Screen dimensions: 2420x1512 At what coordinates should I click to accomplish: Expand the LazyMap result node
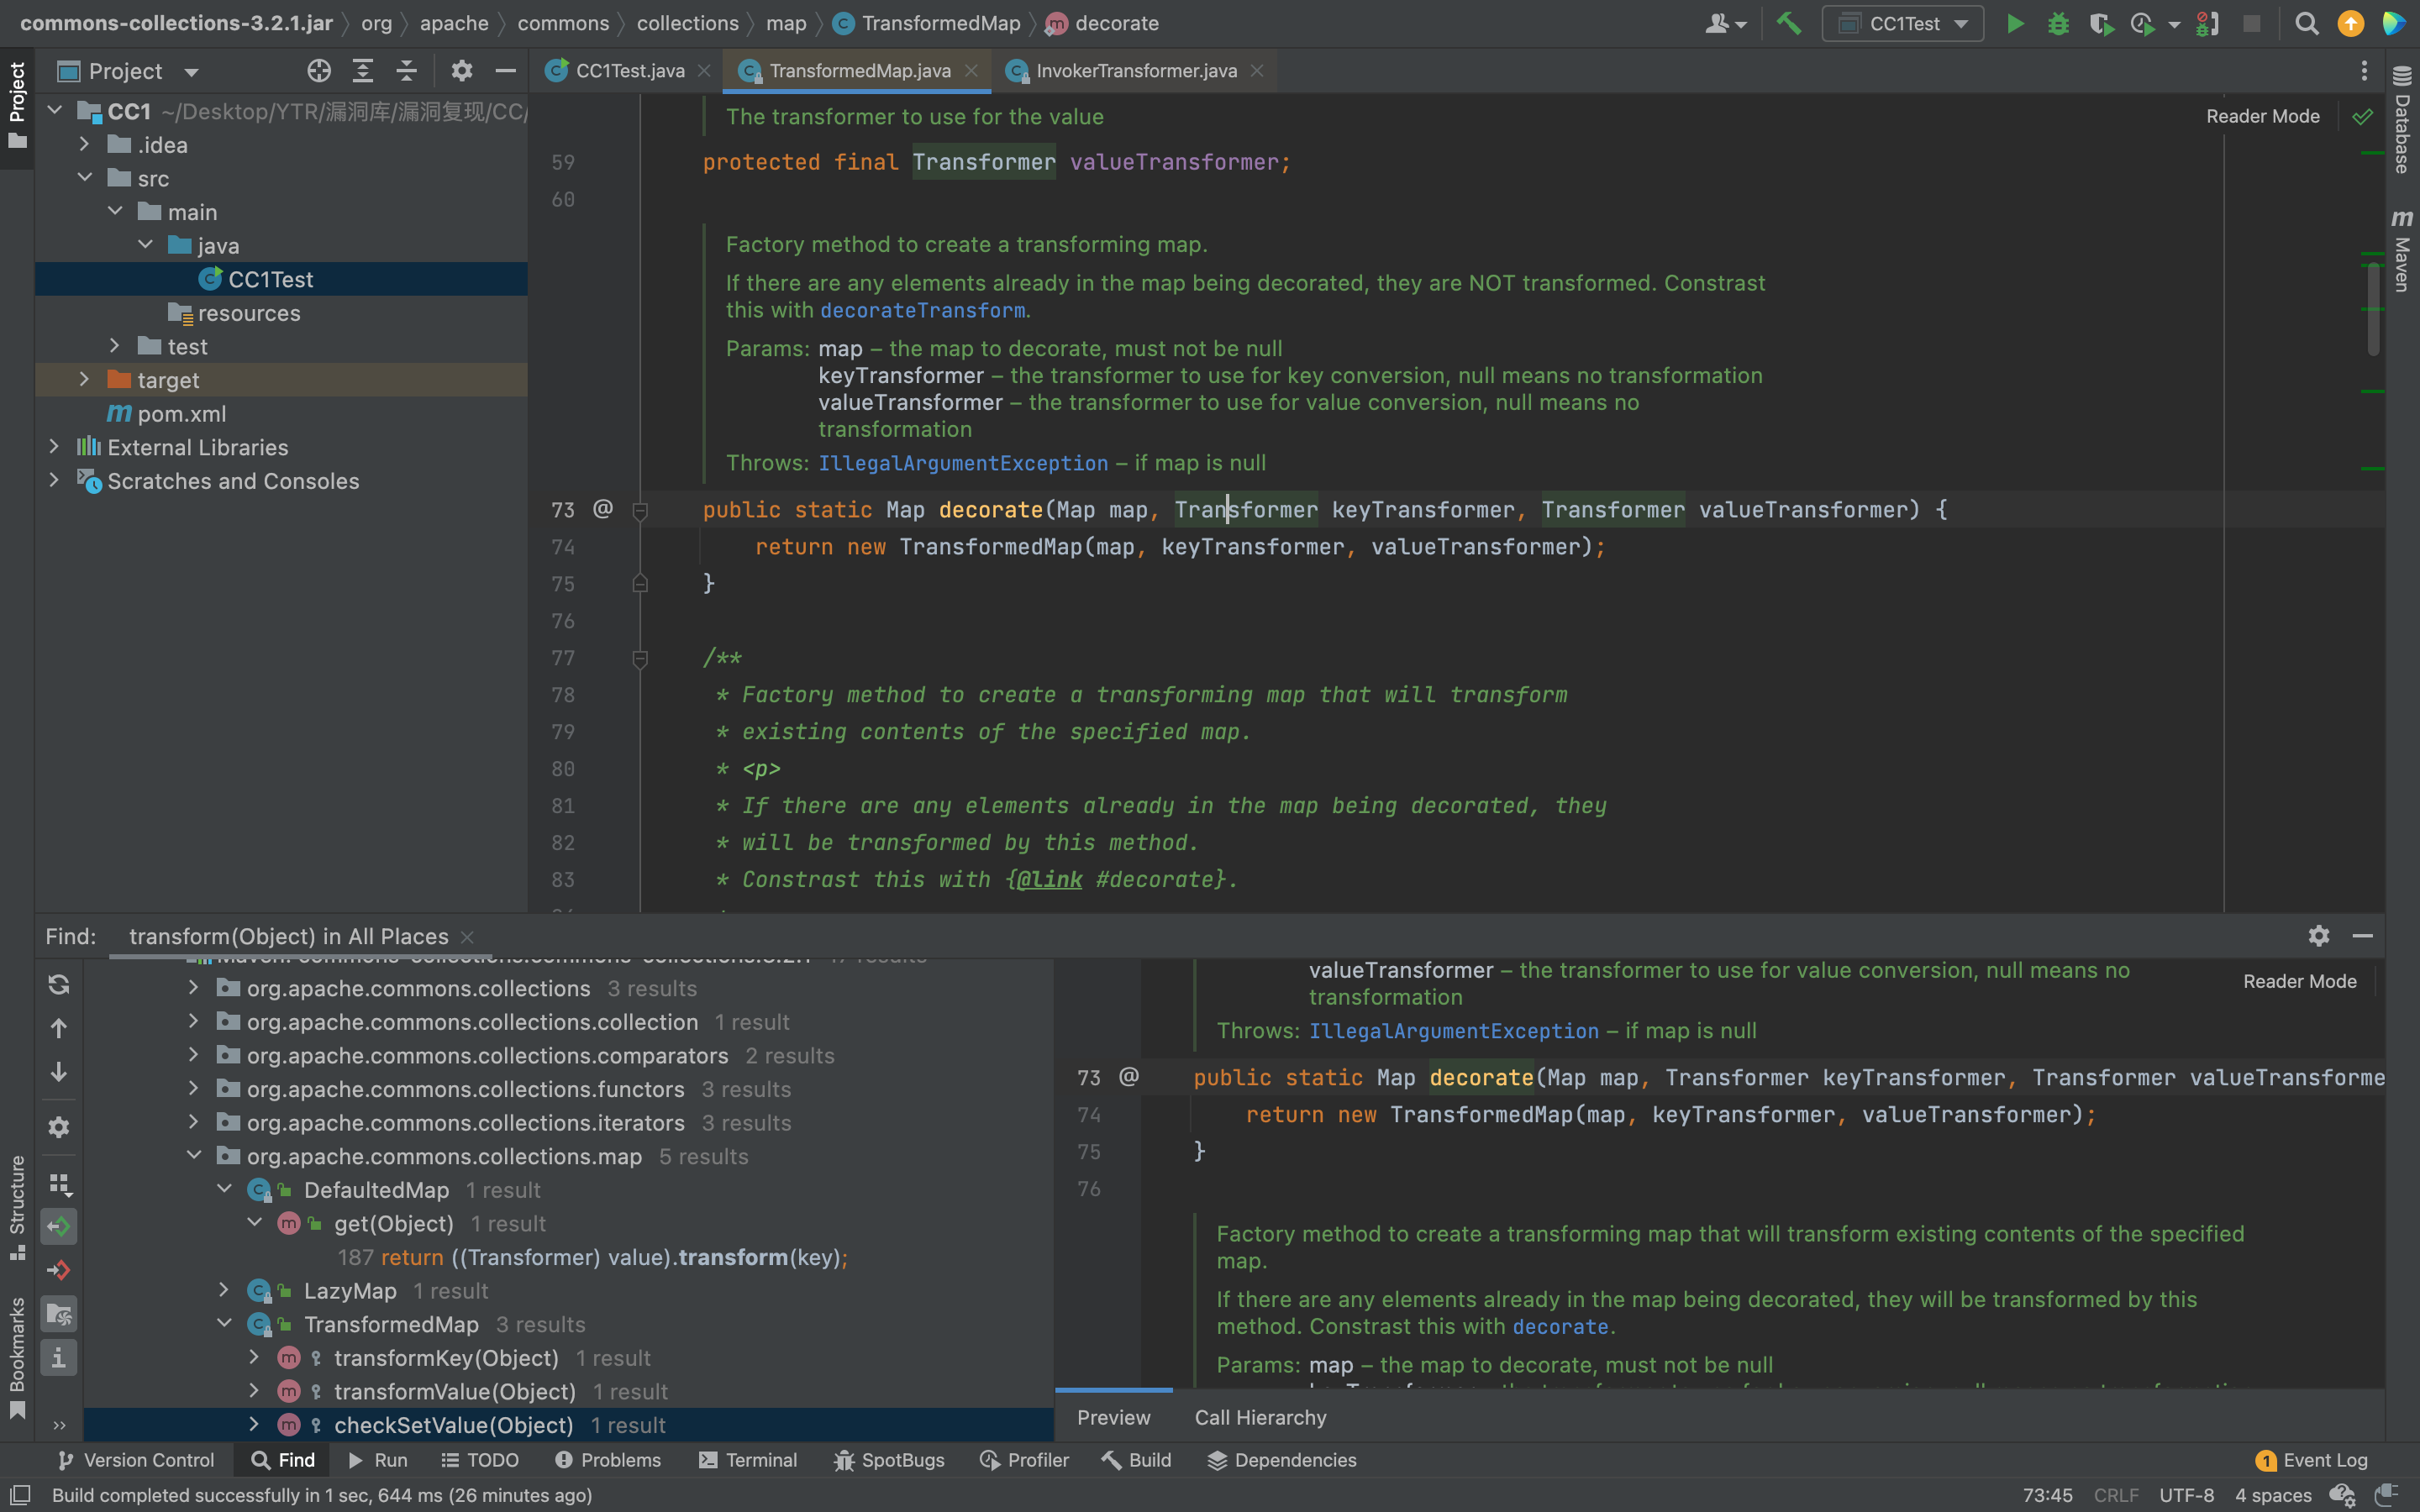[x=224, y=1291]
